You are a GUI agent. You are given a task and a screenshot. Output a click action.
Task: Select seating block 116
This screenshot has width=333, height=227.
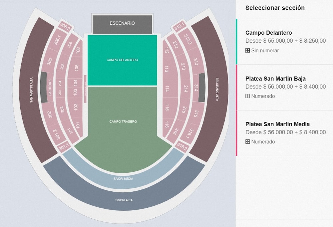(x=167, y=125)
